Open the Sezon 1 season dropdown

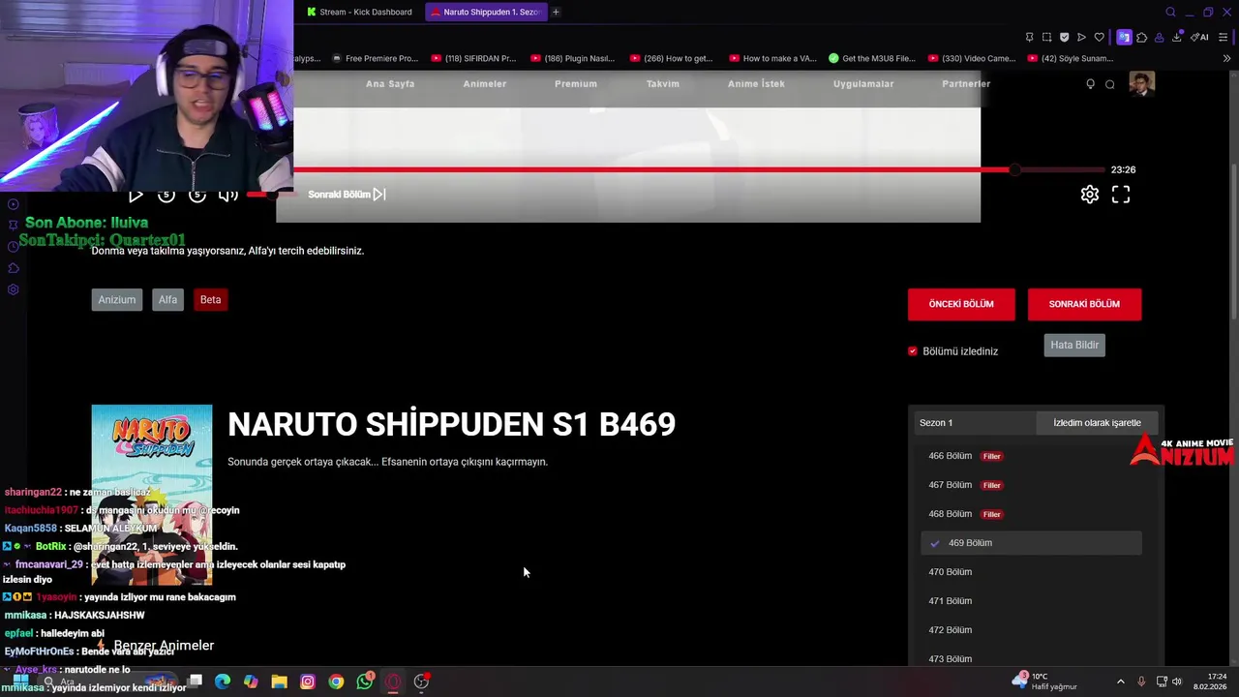point(974,423)
